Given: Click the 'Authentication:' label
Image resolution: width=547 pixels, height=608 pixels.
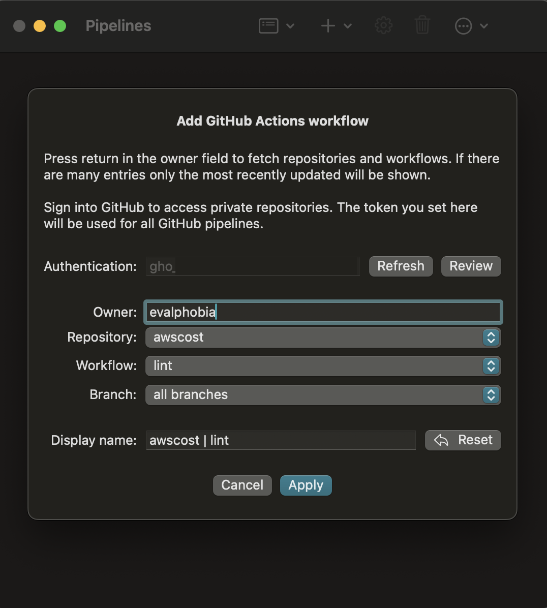Looking at the screenshot, I should (90, 267).
